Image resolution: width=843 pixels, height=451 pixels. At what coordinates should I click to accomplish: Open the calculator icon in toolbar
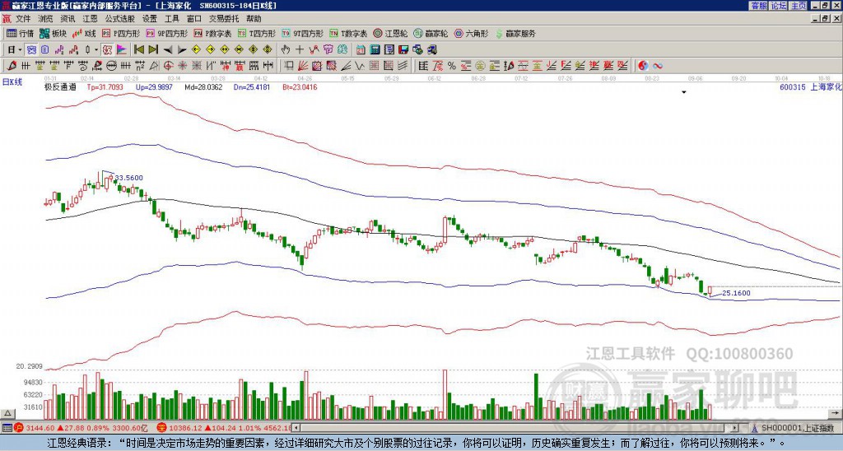pyautogui.click(x=375, y=50)
